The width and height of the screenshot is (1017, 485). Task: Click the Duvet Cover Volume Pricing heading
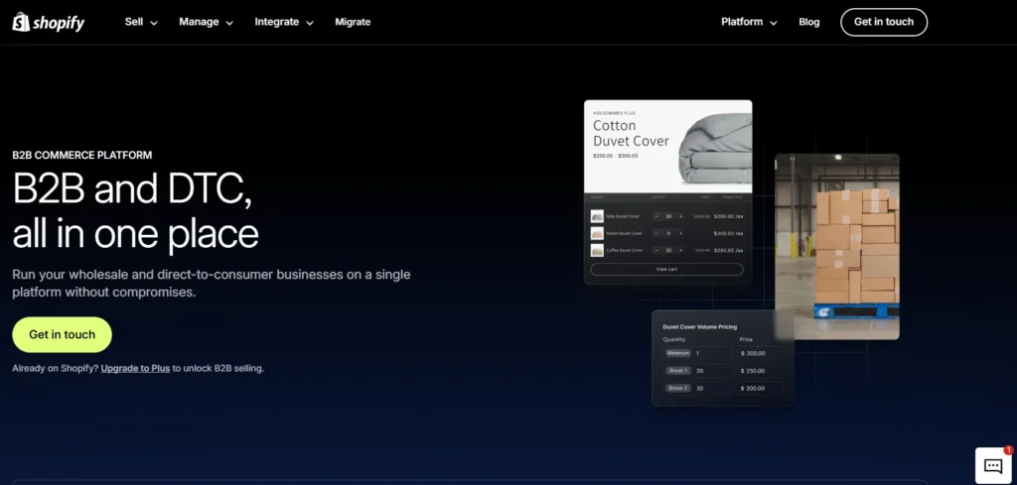pos(700,327)
